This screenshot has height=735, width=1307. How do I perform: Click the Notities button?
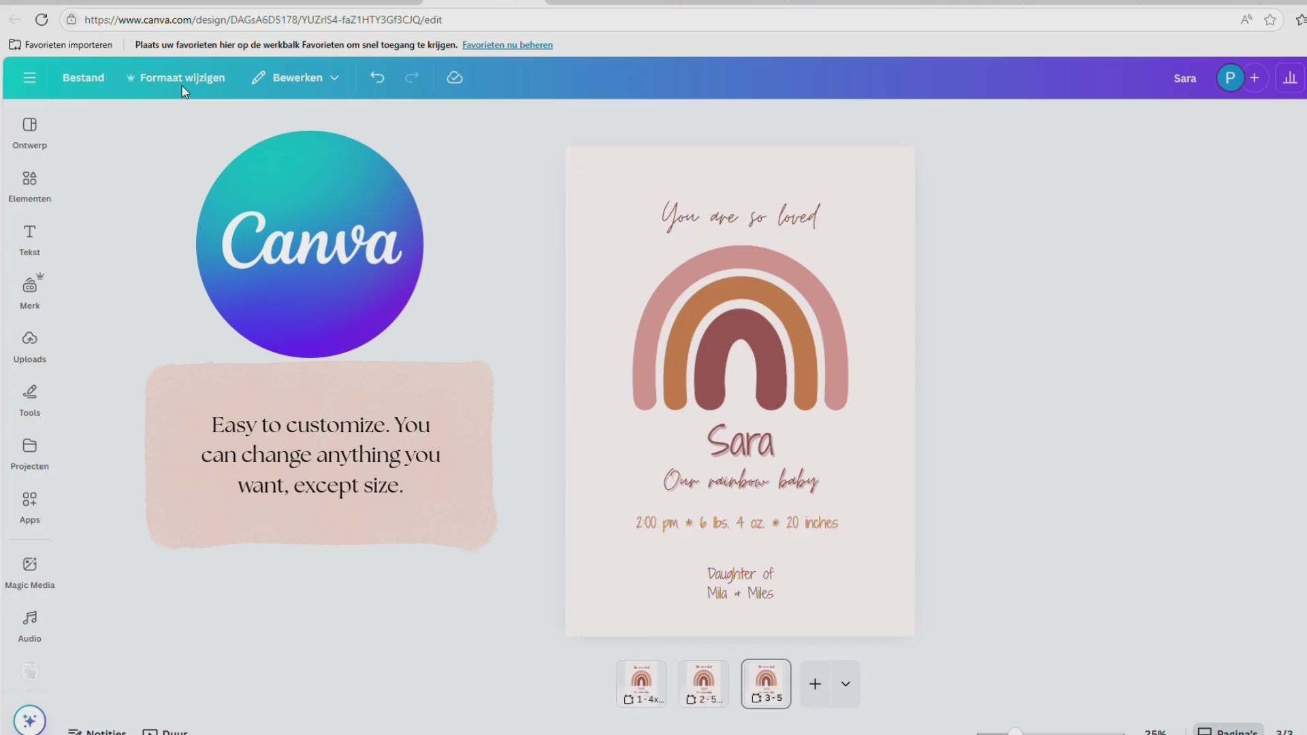[x=97, y=731]
